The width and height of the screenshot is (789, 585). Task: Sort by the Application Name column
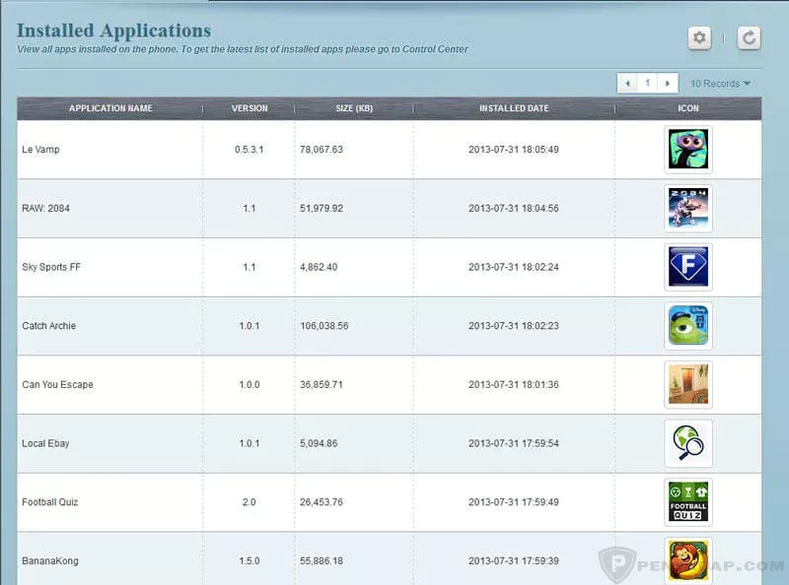click(110, 108)
